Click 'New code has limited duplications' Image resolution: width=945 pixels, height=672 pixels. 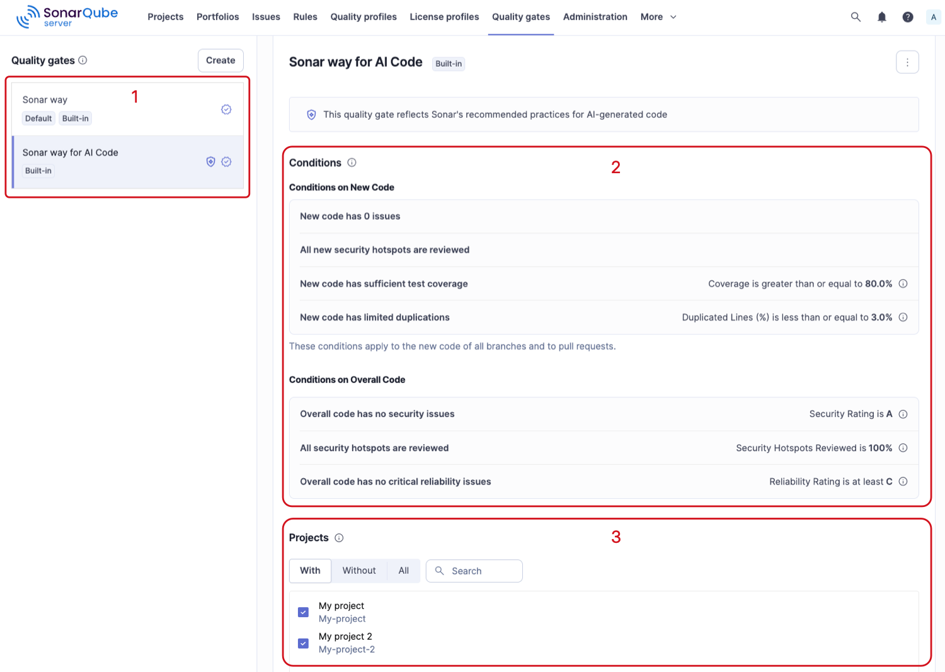tap(375, 317)
